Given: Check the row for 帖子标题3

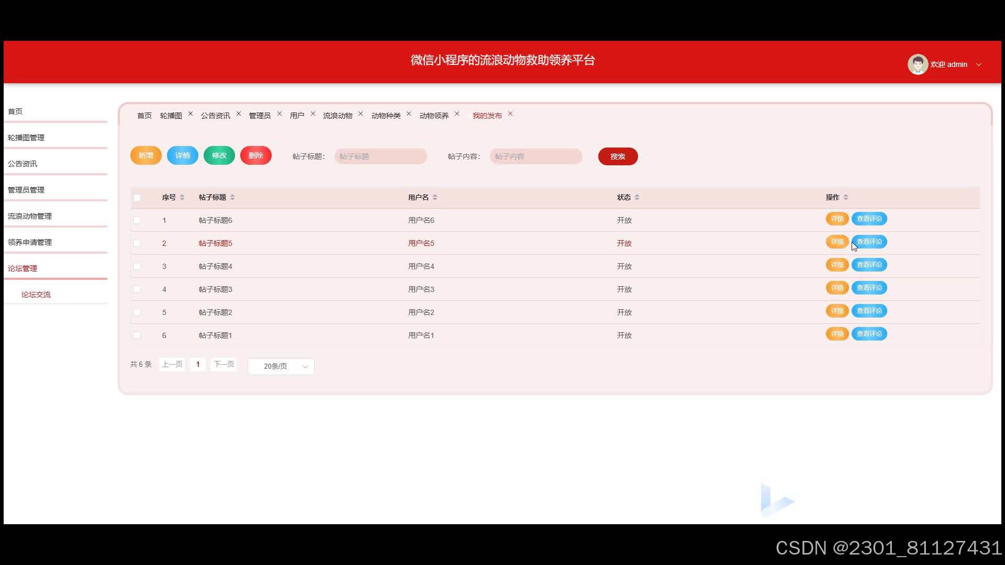Looking at the screenshot, I should (x=137, y=289).
